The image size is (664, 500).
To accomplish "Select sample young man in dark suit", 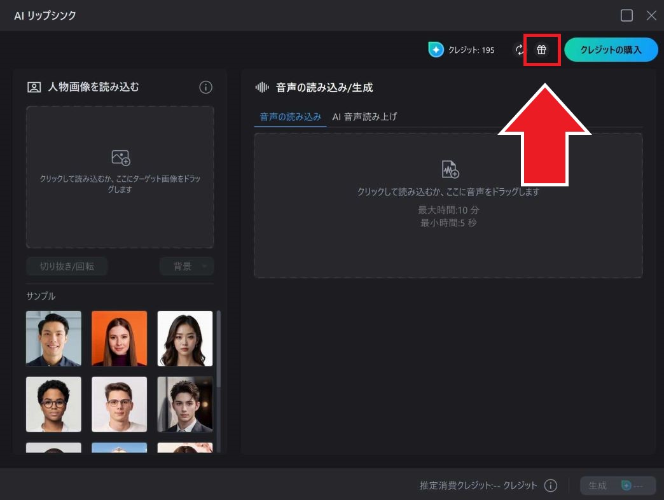I will [x=185, y=405].
